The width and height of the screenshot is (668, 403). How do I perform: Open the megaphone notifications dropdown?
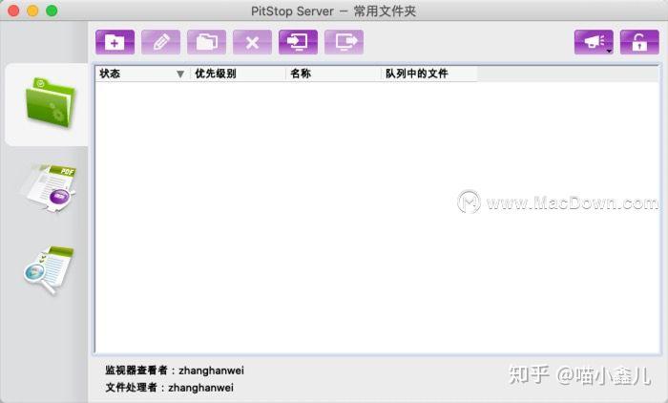click(594, 42)
